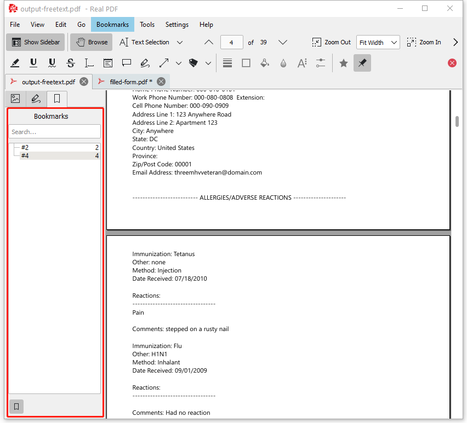
Task: Open the line width options
Action: 227,63
